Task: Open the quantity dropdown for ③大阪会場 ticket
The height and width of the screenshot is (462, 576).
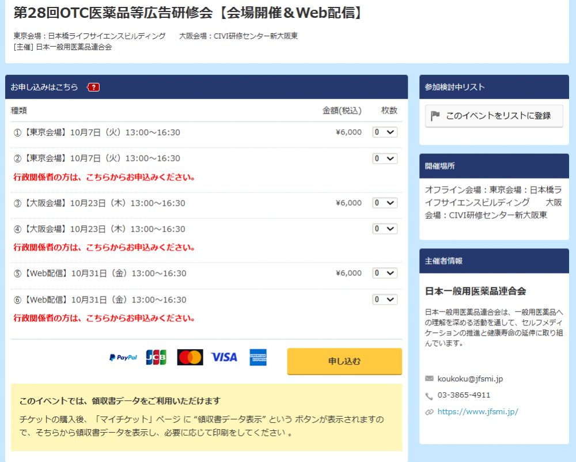Action: click(x=385, y=203)
